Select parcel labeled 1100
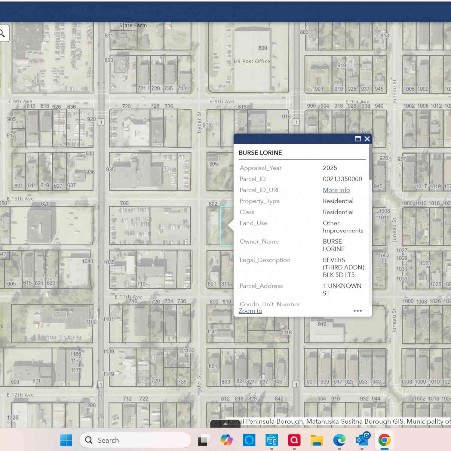 91,322
